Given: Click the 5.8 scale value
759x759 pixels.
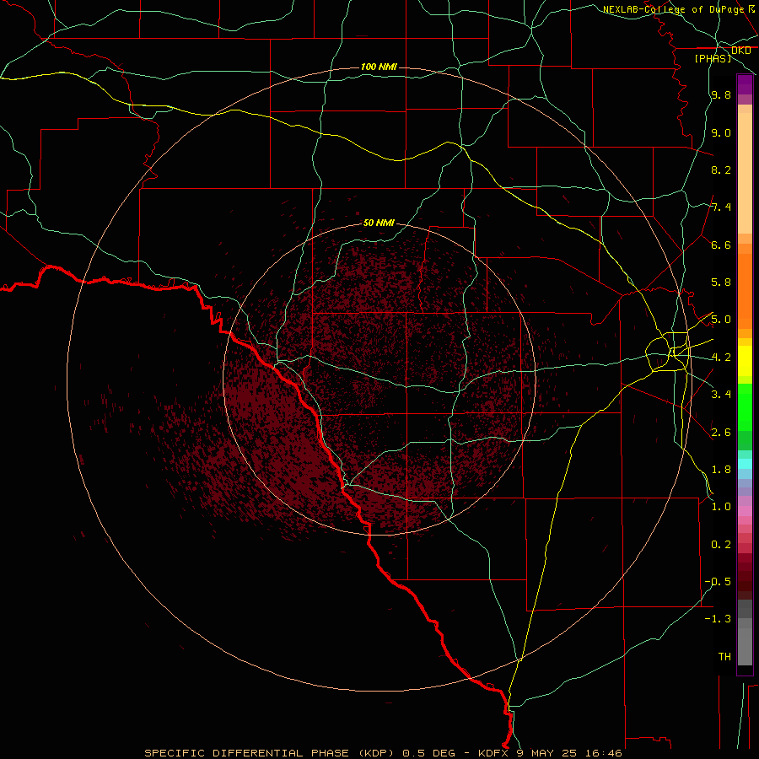Looking at the screenshot, I should pyautogui.click(x=721, y=282).
